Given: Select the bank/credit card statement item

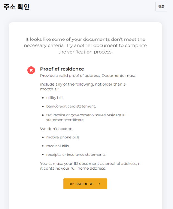Looking at the screenshot, I should (71, 106).
